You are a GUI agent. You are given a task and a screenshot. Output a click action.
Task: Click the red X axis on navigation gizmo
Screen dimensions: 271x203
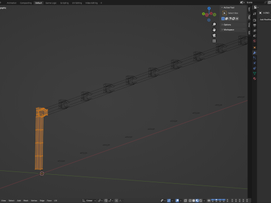211,14
